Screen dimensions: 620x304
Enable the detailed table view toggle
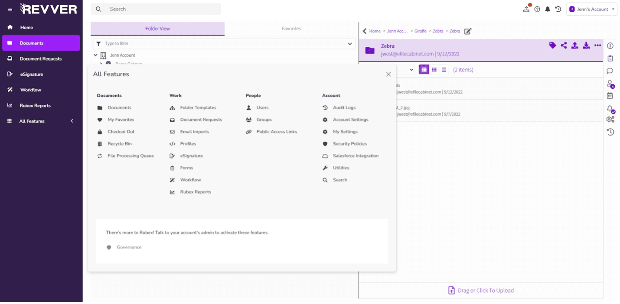point(424,69)
